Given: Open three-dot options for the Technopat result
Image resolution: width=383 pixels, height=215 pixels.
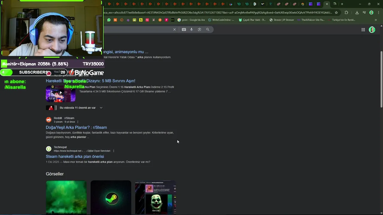Looking at the screenshot, I should (x=114, y=151).
